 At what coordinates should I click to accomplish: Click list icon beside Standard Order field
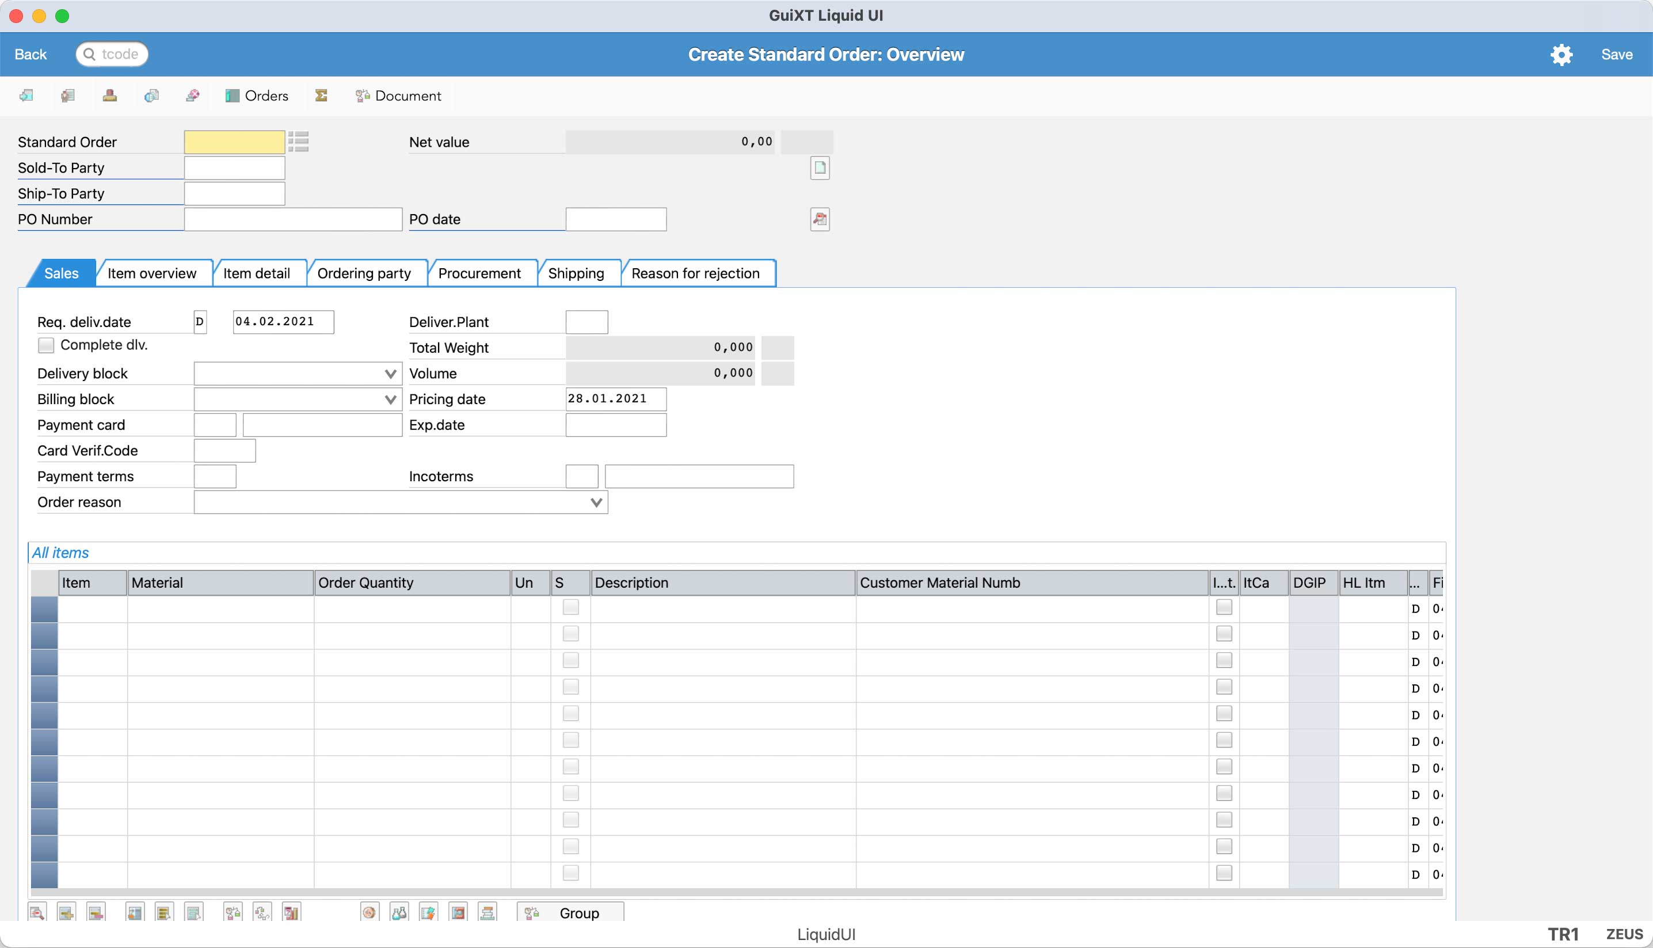tap(298, 141)
